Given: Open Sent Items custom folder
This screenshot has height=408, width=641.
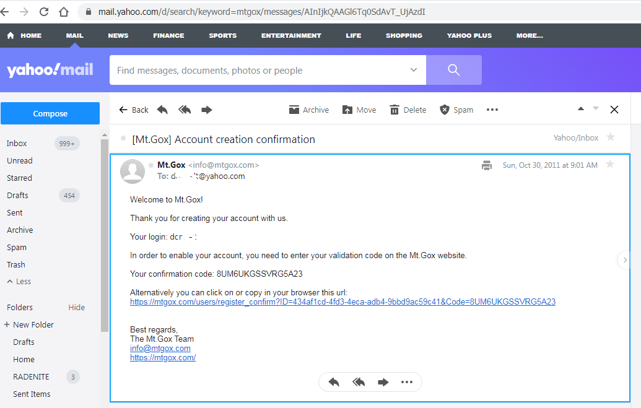Looking at the screenshot, I should [32, 394].
